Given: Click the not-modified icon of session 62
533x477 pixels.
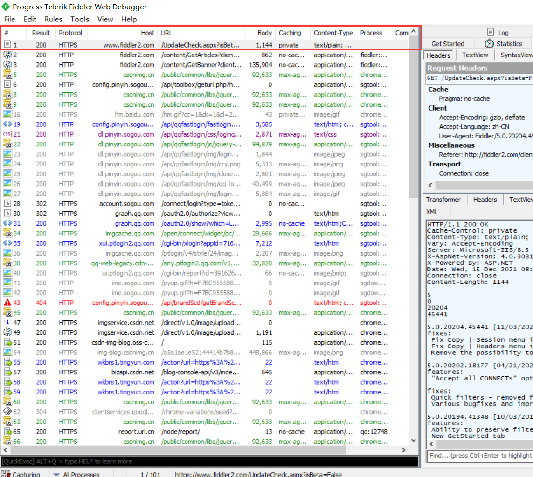Looking at the screenshot, I should click(x=7, y=411).
